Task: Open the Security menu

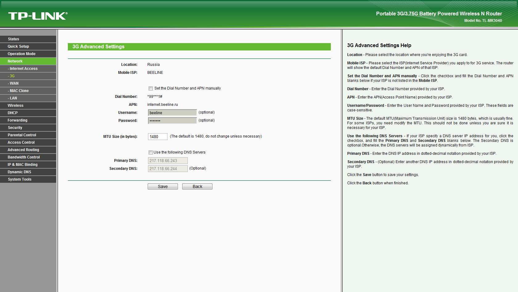Action: pyautogui.click(x=28, y=128)
